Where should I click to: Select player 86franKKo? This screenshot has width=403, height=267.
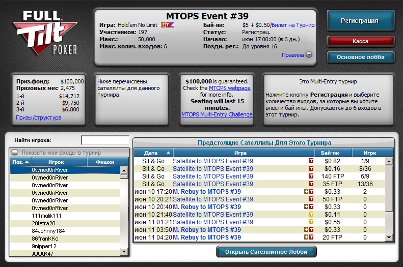65,239
